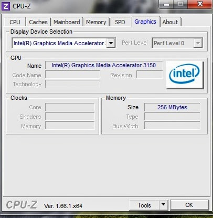
Task: Click the Intel logo image
Action: point(185,75)
